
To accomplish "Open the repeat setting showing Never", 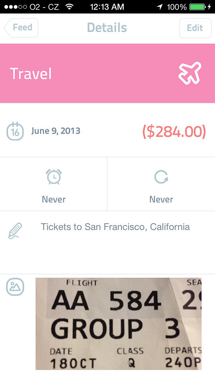I will (161, 184).
